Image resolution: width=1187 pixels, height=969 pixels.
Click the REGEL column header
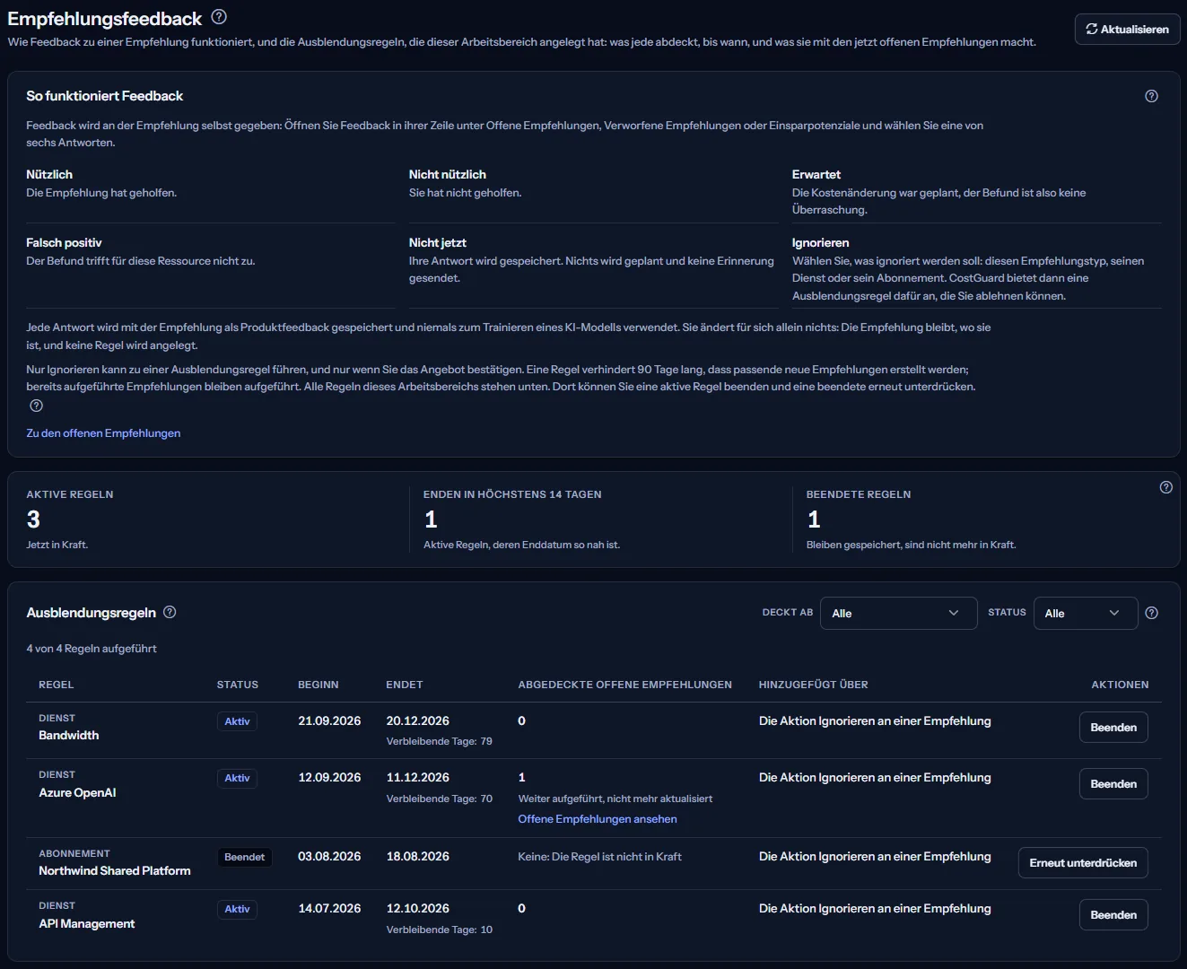[57, 685]
